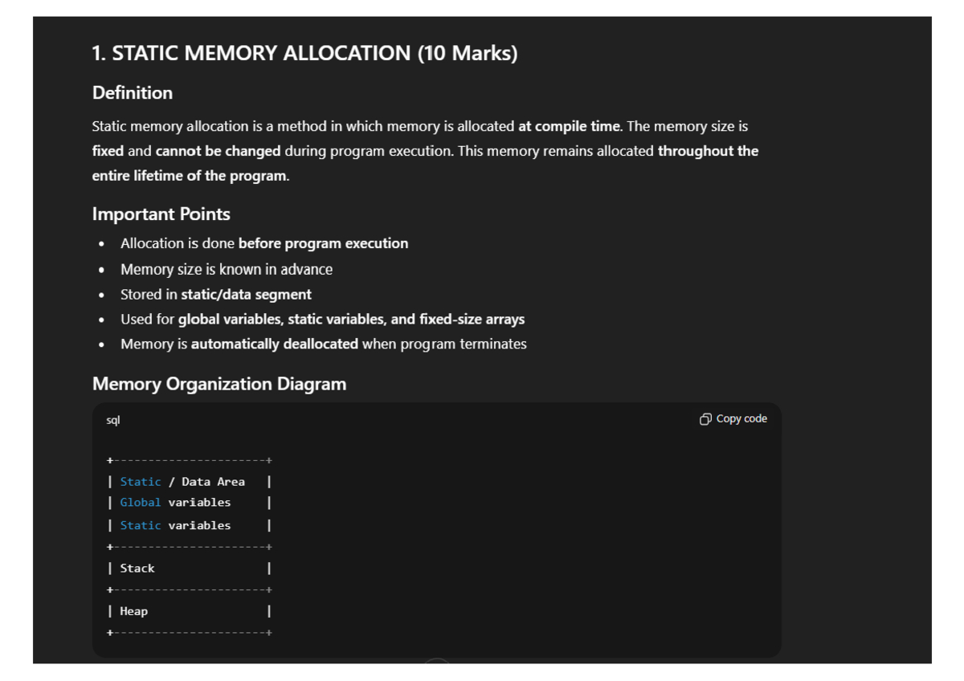Click the 'Definition' section heading
The height and width of the screenshot is (681, 964).
click(132, 93)
